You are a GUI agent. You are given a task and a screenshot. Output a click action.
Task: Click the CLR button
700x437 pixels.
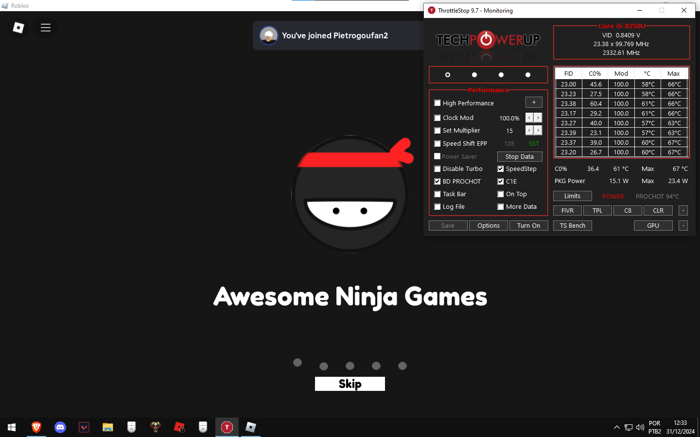658,210
